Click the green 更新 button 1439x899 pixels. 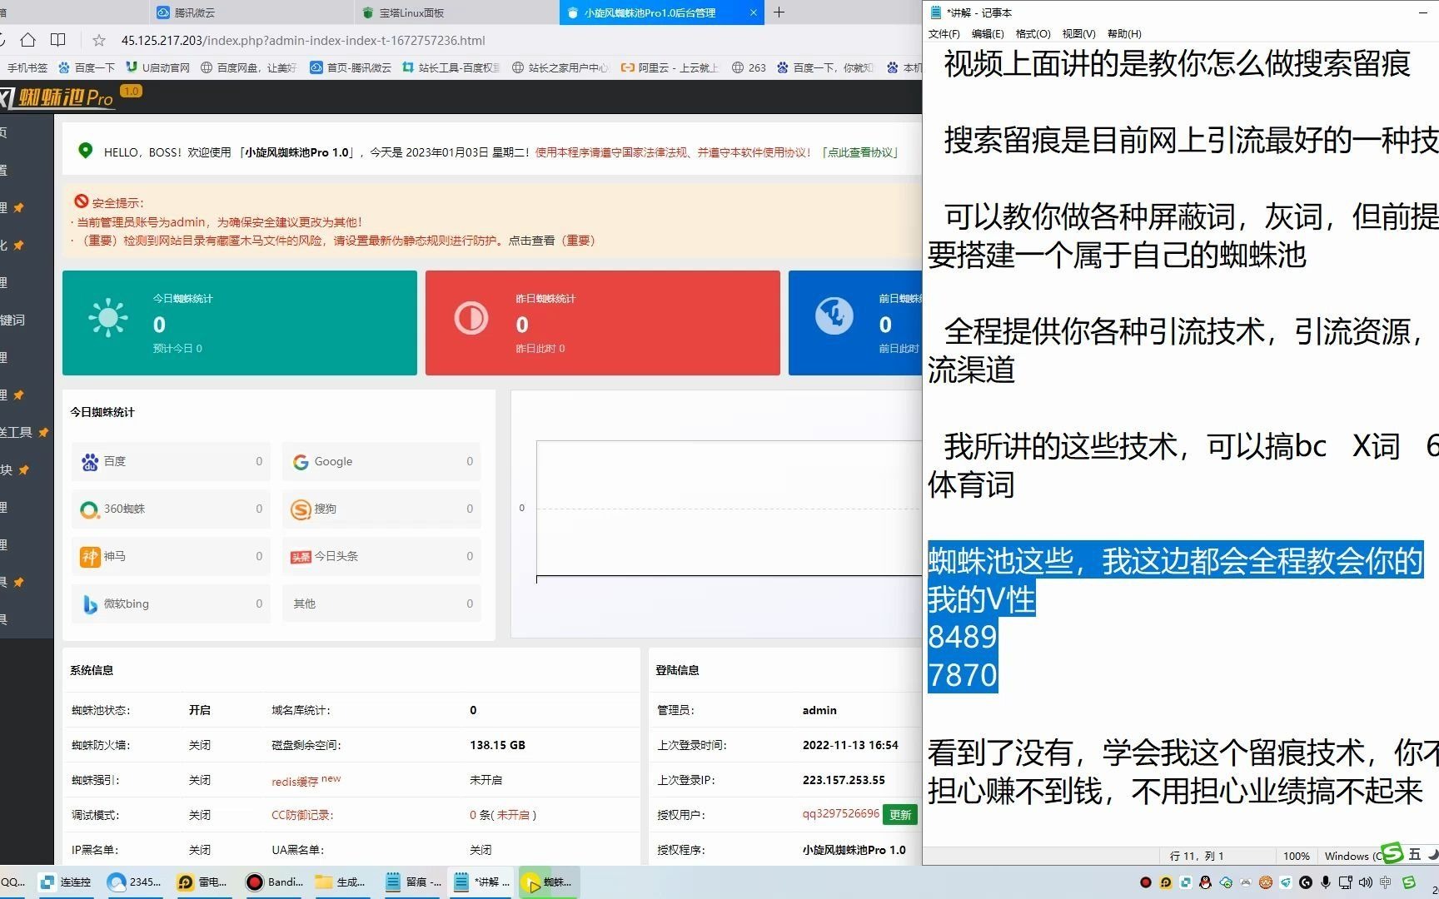tap(900, 815)
